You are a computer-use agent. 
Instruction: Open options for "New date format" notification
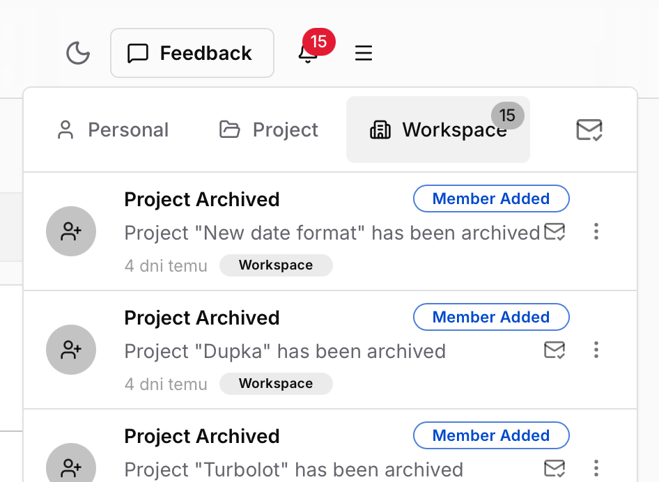596,231
